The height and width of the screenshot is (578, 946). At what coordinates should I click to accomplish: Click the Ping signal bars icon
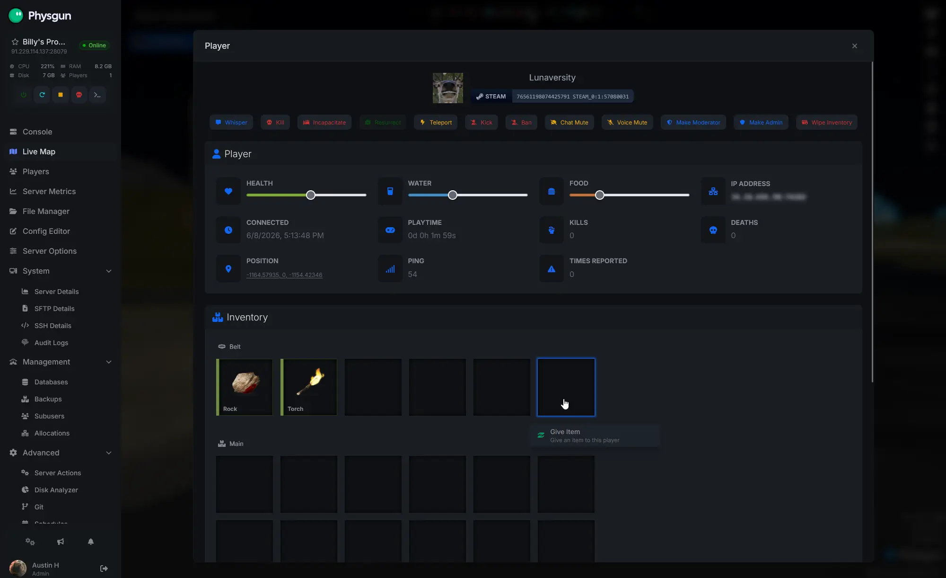click(x=390, y=269)
